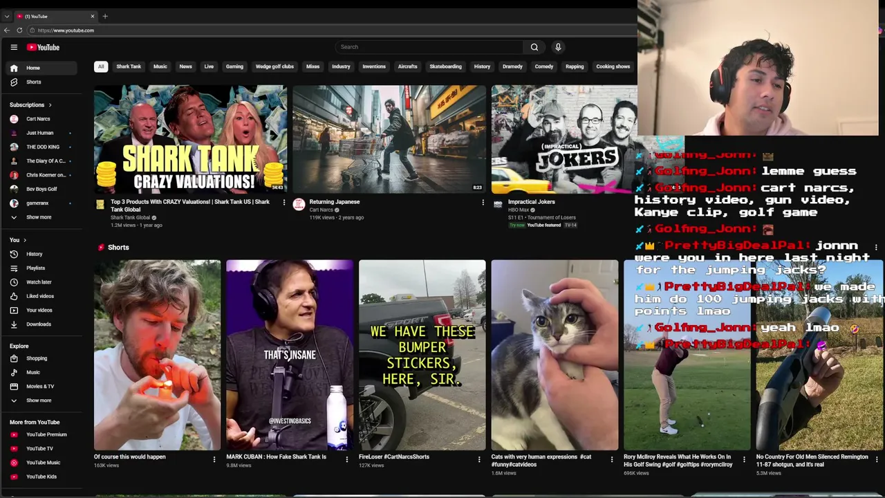Open options menu for Returning Japanese video
The image size is (885, 498).
click(483, 203)
